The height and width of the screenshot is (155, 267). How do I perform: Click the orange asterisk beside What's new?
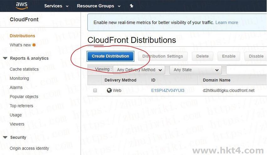point(34,45)
